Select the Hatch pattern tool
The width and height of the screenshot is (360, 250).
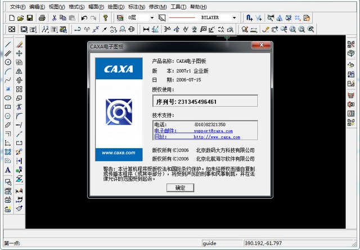pyautogui.click(x=8, y=151)
